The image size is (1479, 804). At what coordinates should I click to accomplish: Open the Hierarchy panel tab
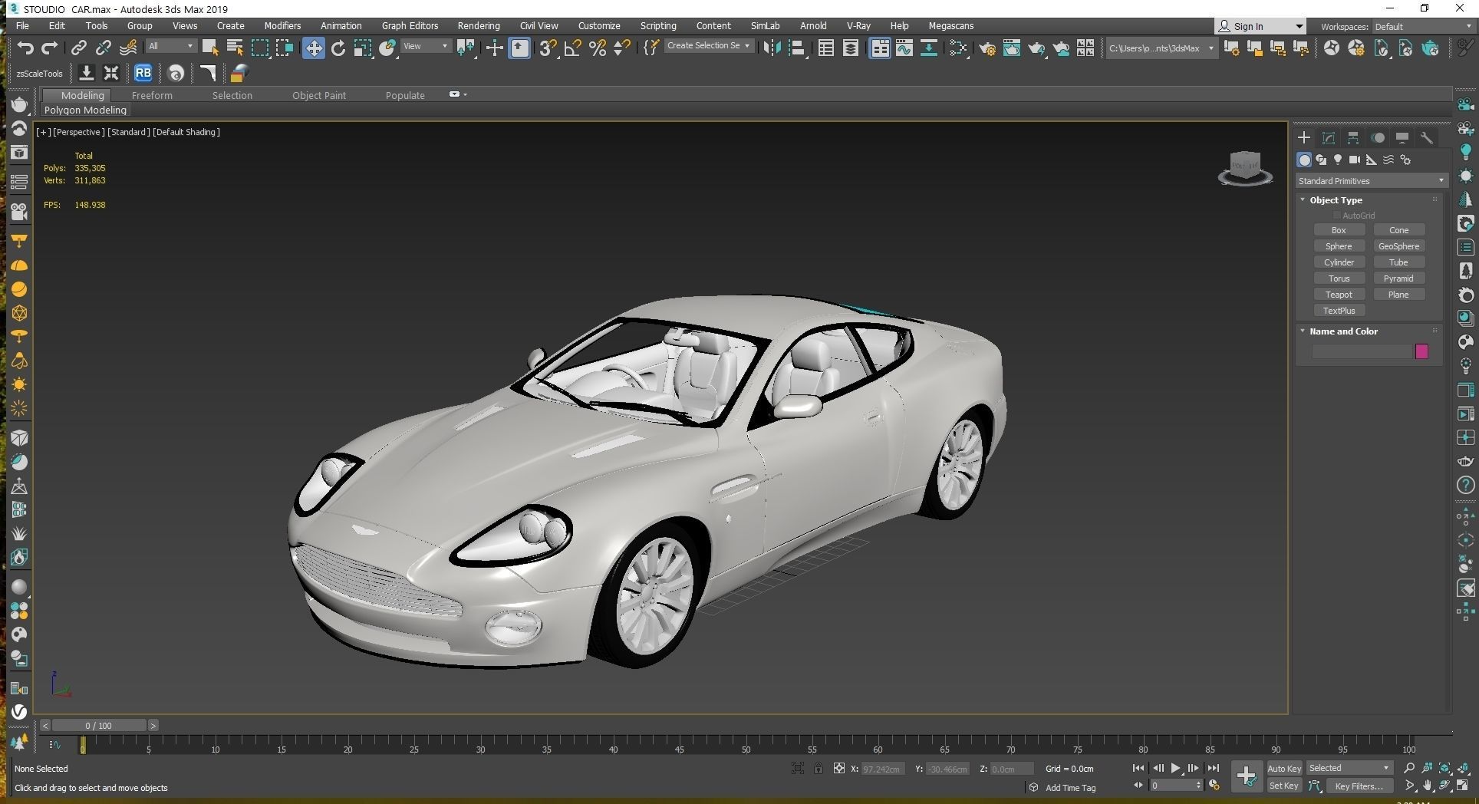(1353, 138)
